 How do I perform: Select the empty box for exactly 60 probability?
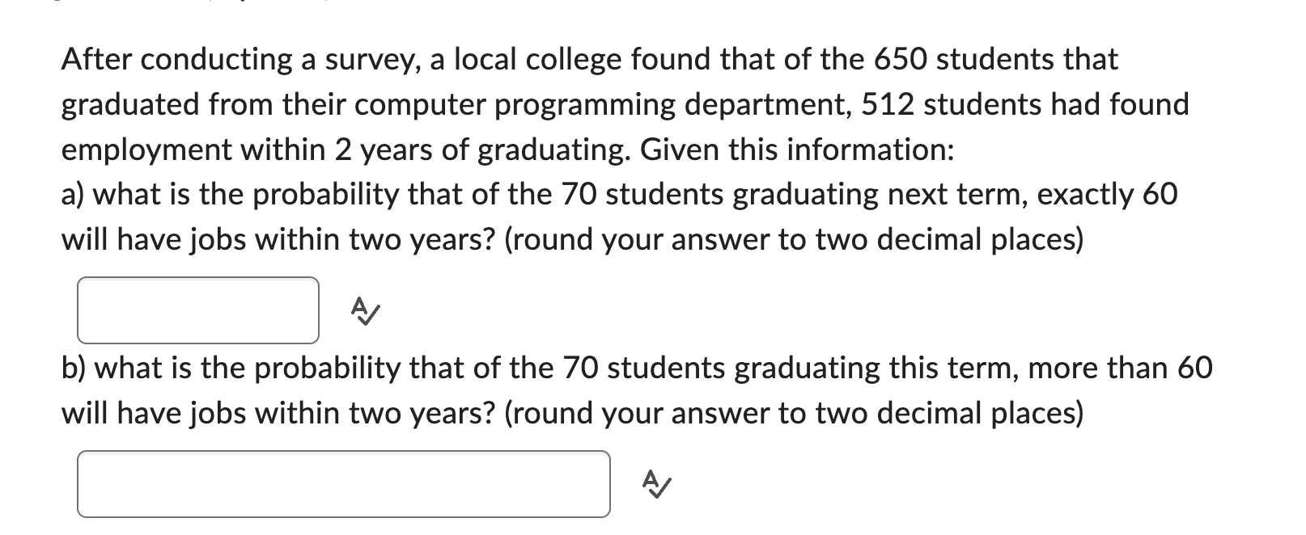(x=198, y=310)
